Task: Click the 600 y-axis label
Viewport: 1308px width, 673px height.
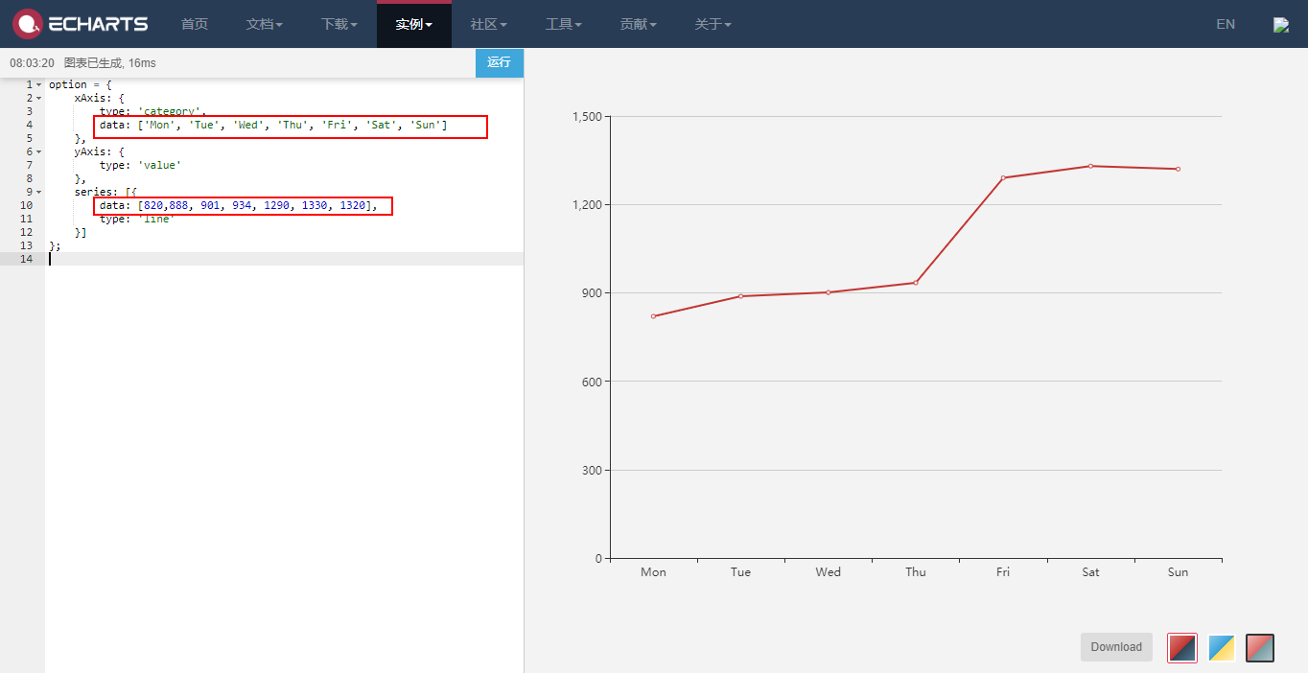Action: point(591,382)
